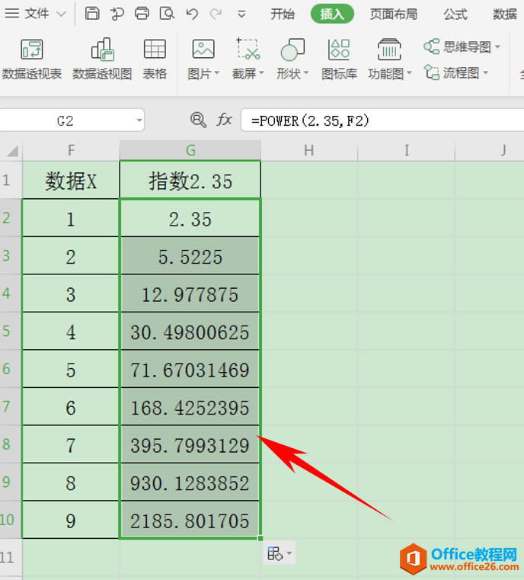Click cell with value 71.67031469
Viewport: 524px width, 580px height.
(x=190, y=369)
